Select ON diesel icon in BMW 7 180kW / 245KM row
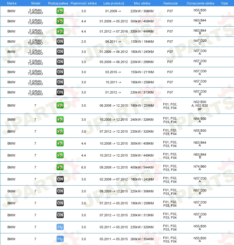Viewport: 234px width, 245px height. pos(60,179)
